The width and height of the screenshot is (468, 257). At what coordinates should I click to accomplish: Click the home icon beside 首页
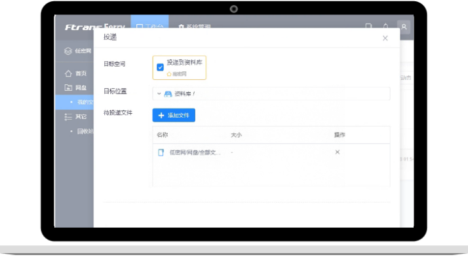[68, 73]
